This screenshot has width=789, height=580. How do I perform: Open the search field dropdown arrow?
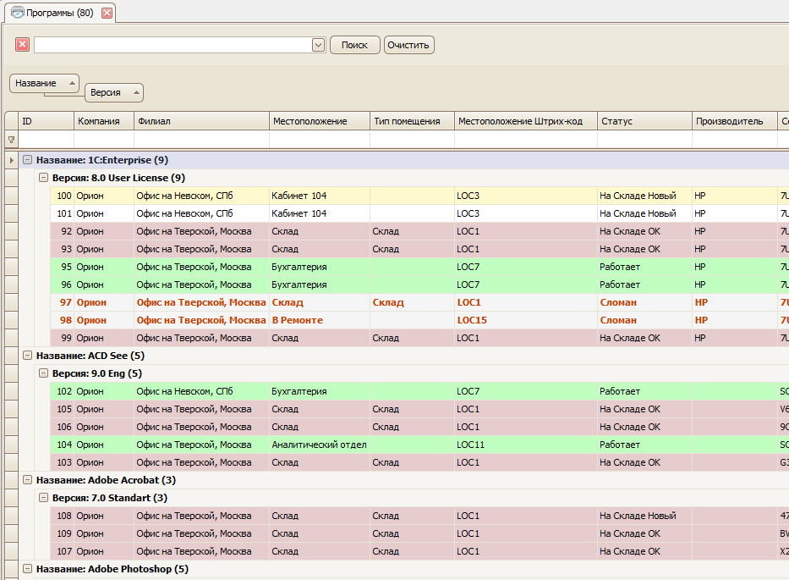pyautogui.click(x=318, y=45)
